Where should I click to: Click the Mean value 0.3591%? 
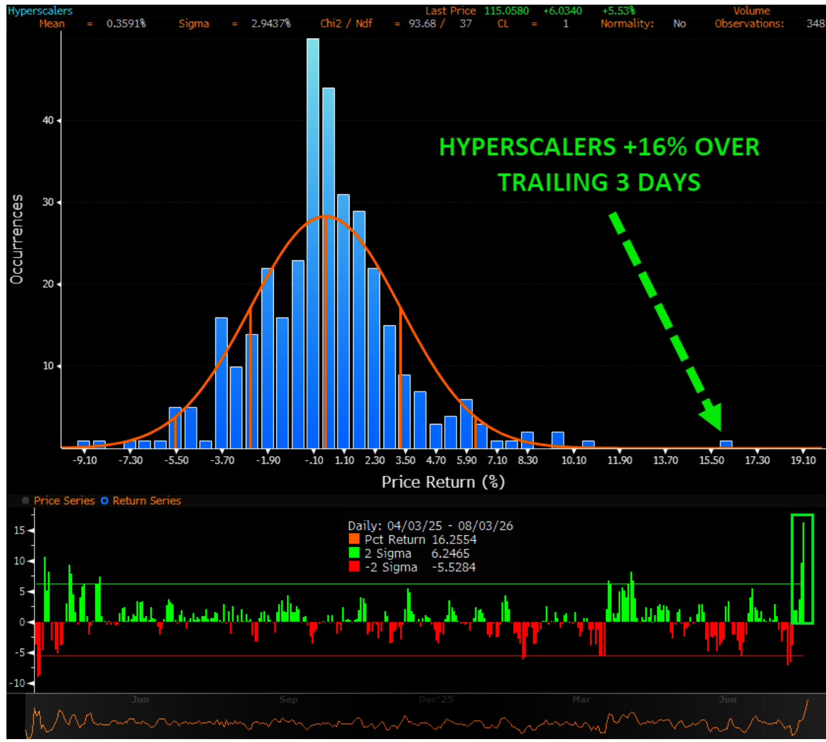[x=126, y=23]
